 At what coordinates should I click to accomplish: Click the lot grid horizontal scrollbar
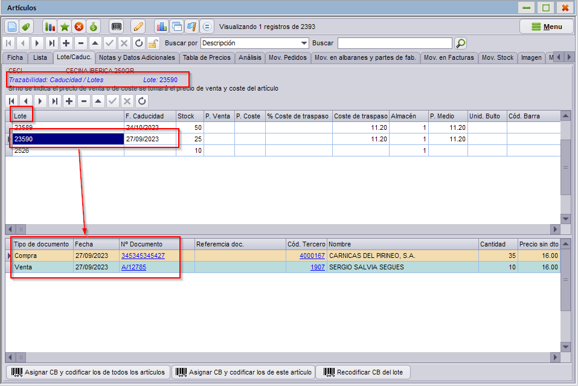[283, 230]
